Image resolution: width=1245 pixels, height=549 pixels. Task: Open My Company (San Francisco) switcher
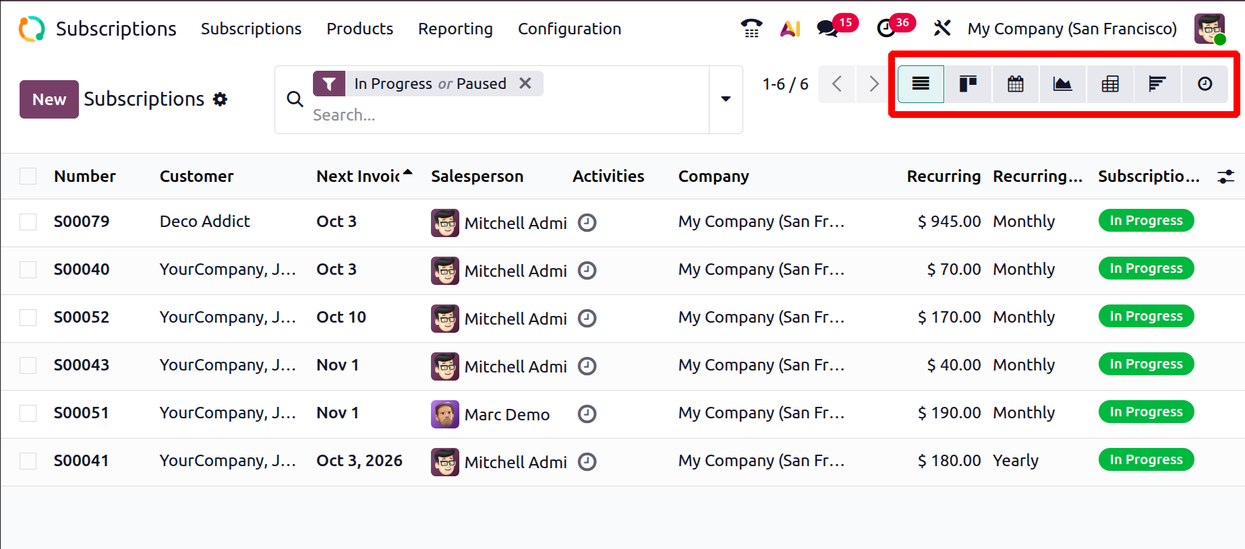click(1072, 29)
